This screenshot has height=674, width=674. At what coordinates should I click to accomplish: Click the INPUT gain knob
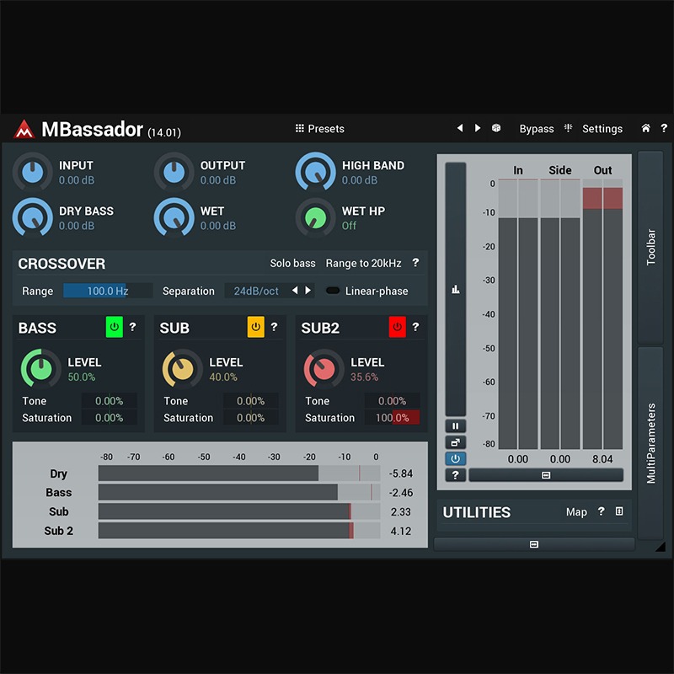pos(33,173)
